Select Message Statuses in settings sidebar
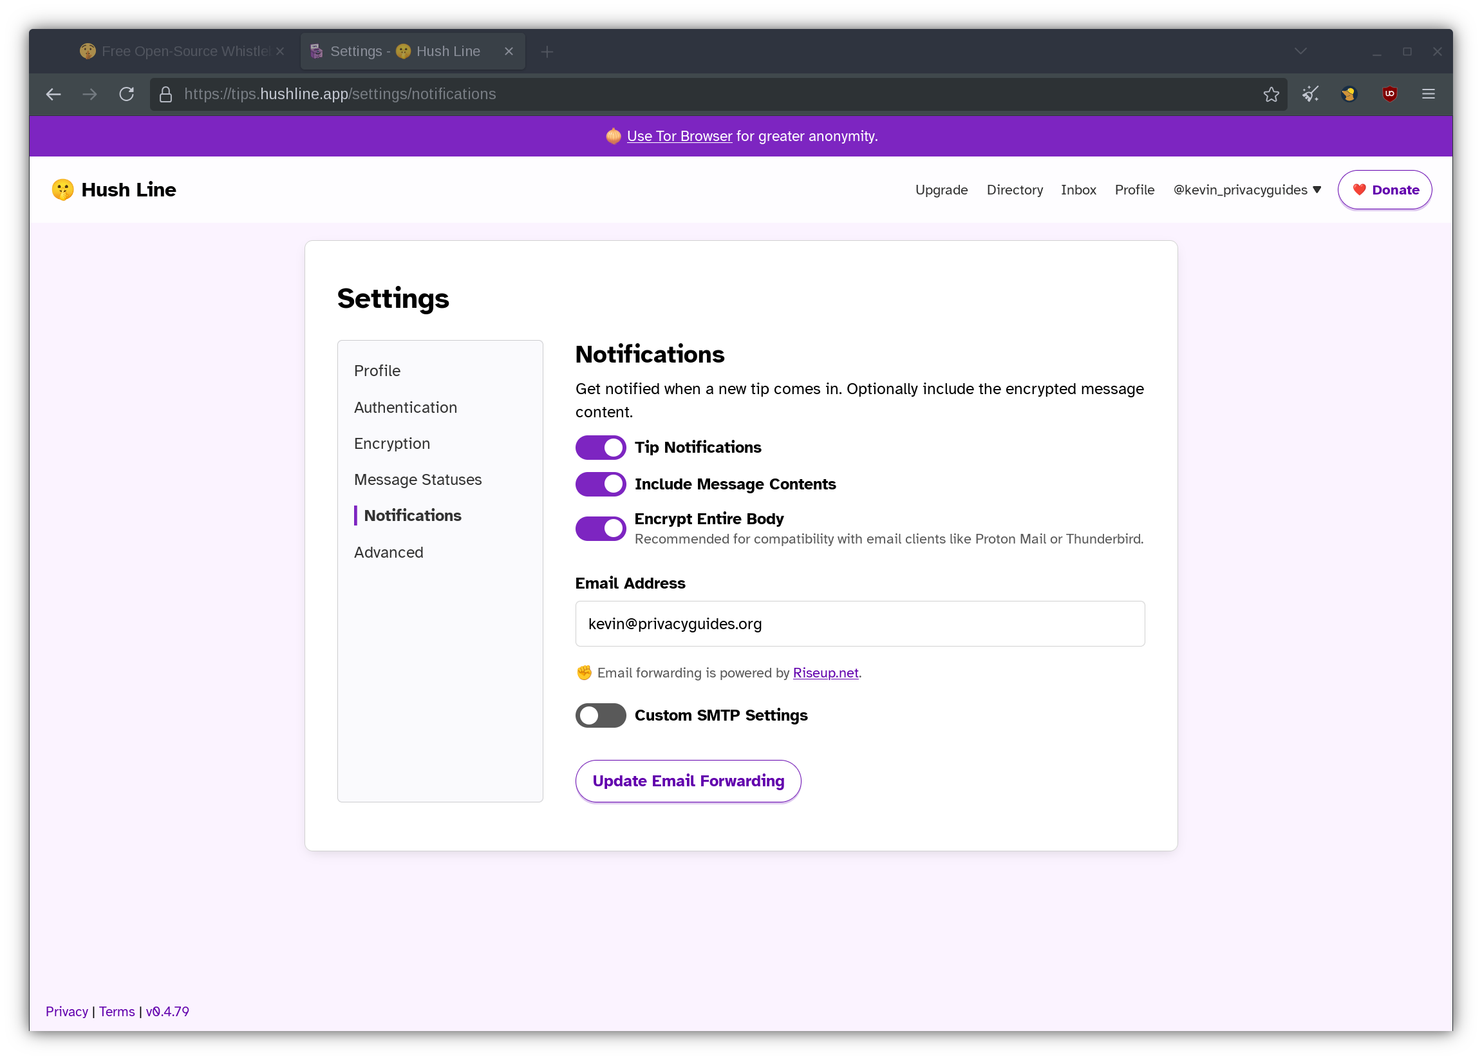The height and width of the screenshot is (1060, 1482). pos(418,480)
